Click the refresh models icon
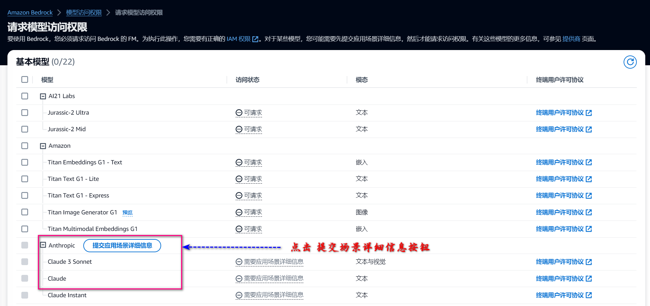 point(630,62)
